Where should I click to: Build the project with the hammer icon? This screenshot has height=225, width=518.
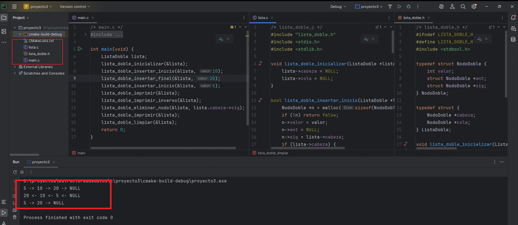(390, 7)
